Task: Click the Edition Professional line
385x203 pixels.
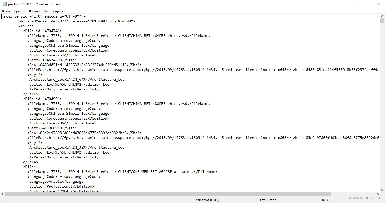Action: point(61,186)
